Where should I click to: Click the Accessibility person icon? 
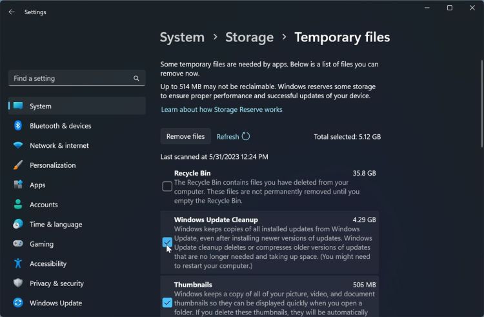18,264
